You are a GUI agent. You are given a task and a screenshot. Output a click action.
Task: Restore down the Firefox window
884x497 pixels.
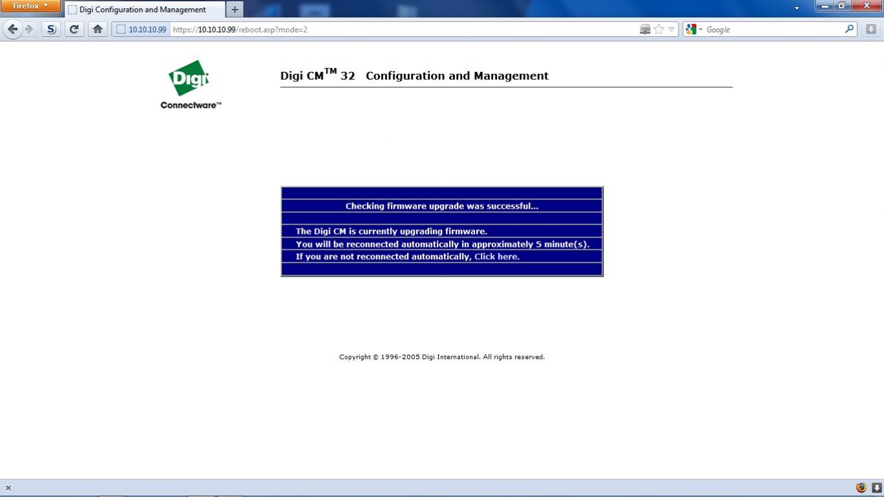tap(842, 6)
